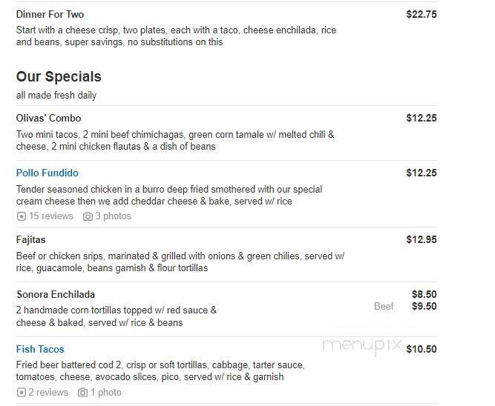
Task: Click the camera icon beside 1 photo
Action: coord(83,393)
